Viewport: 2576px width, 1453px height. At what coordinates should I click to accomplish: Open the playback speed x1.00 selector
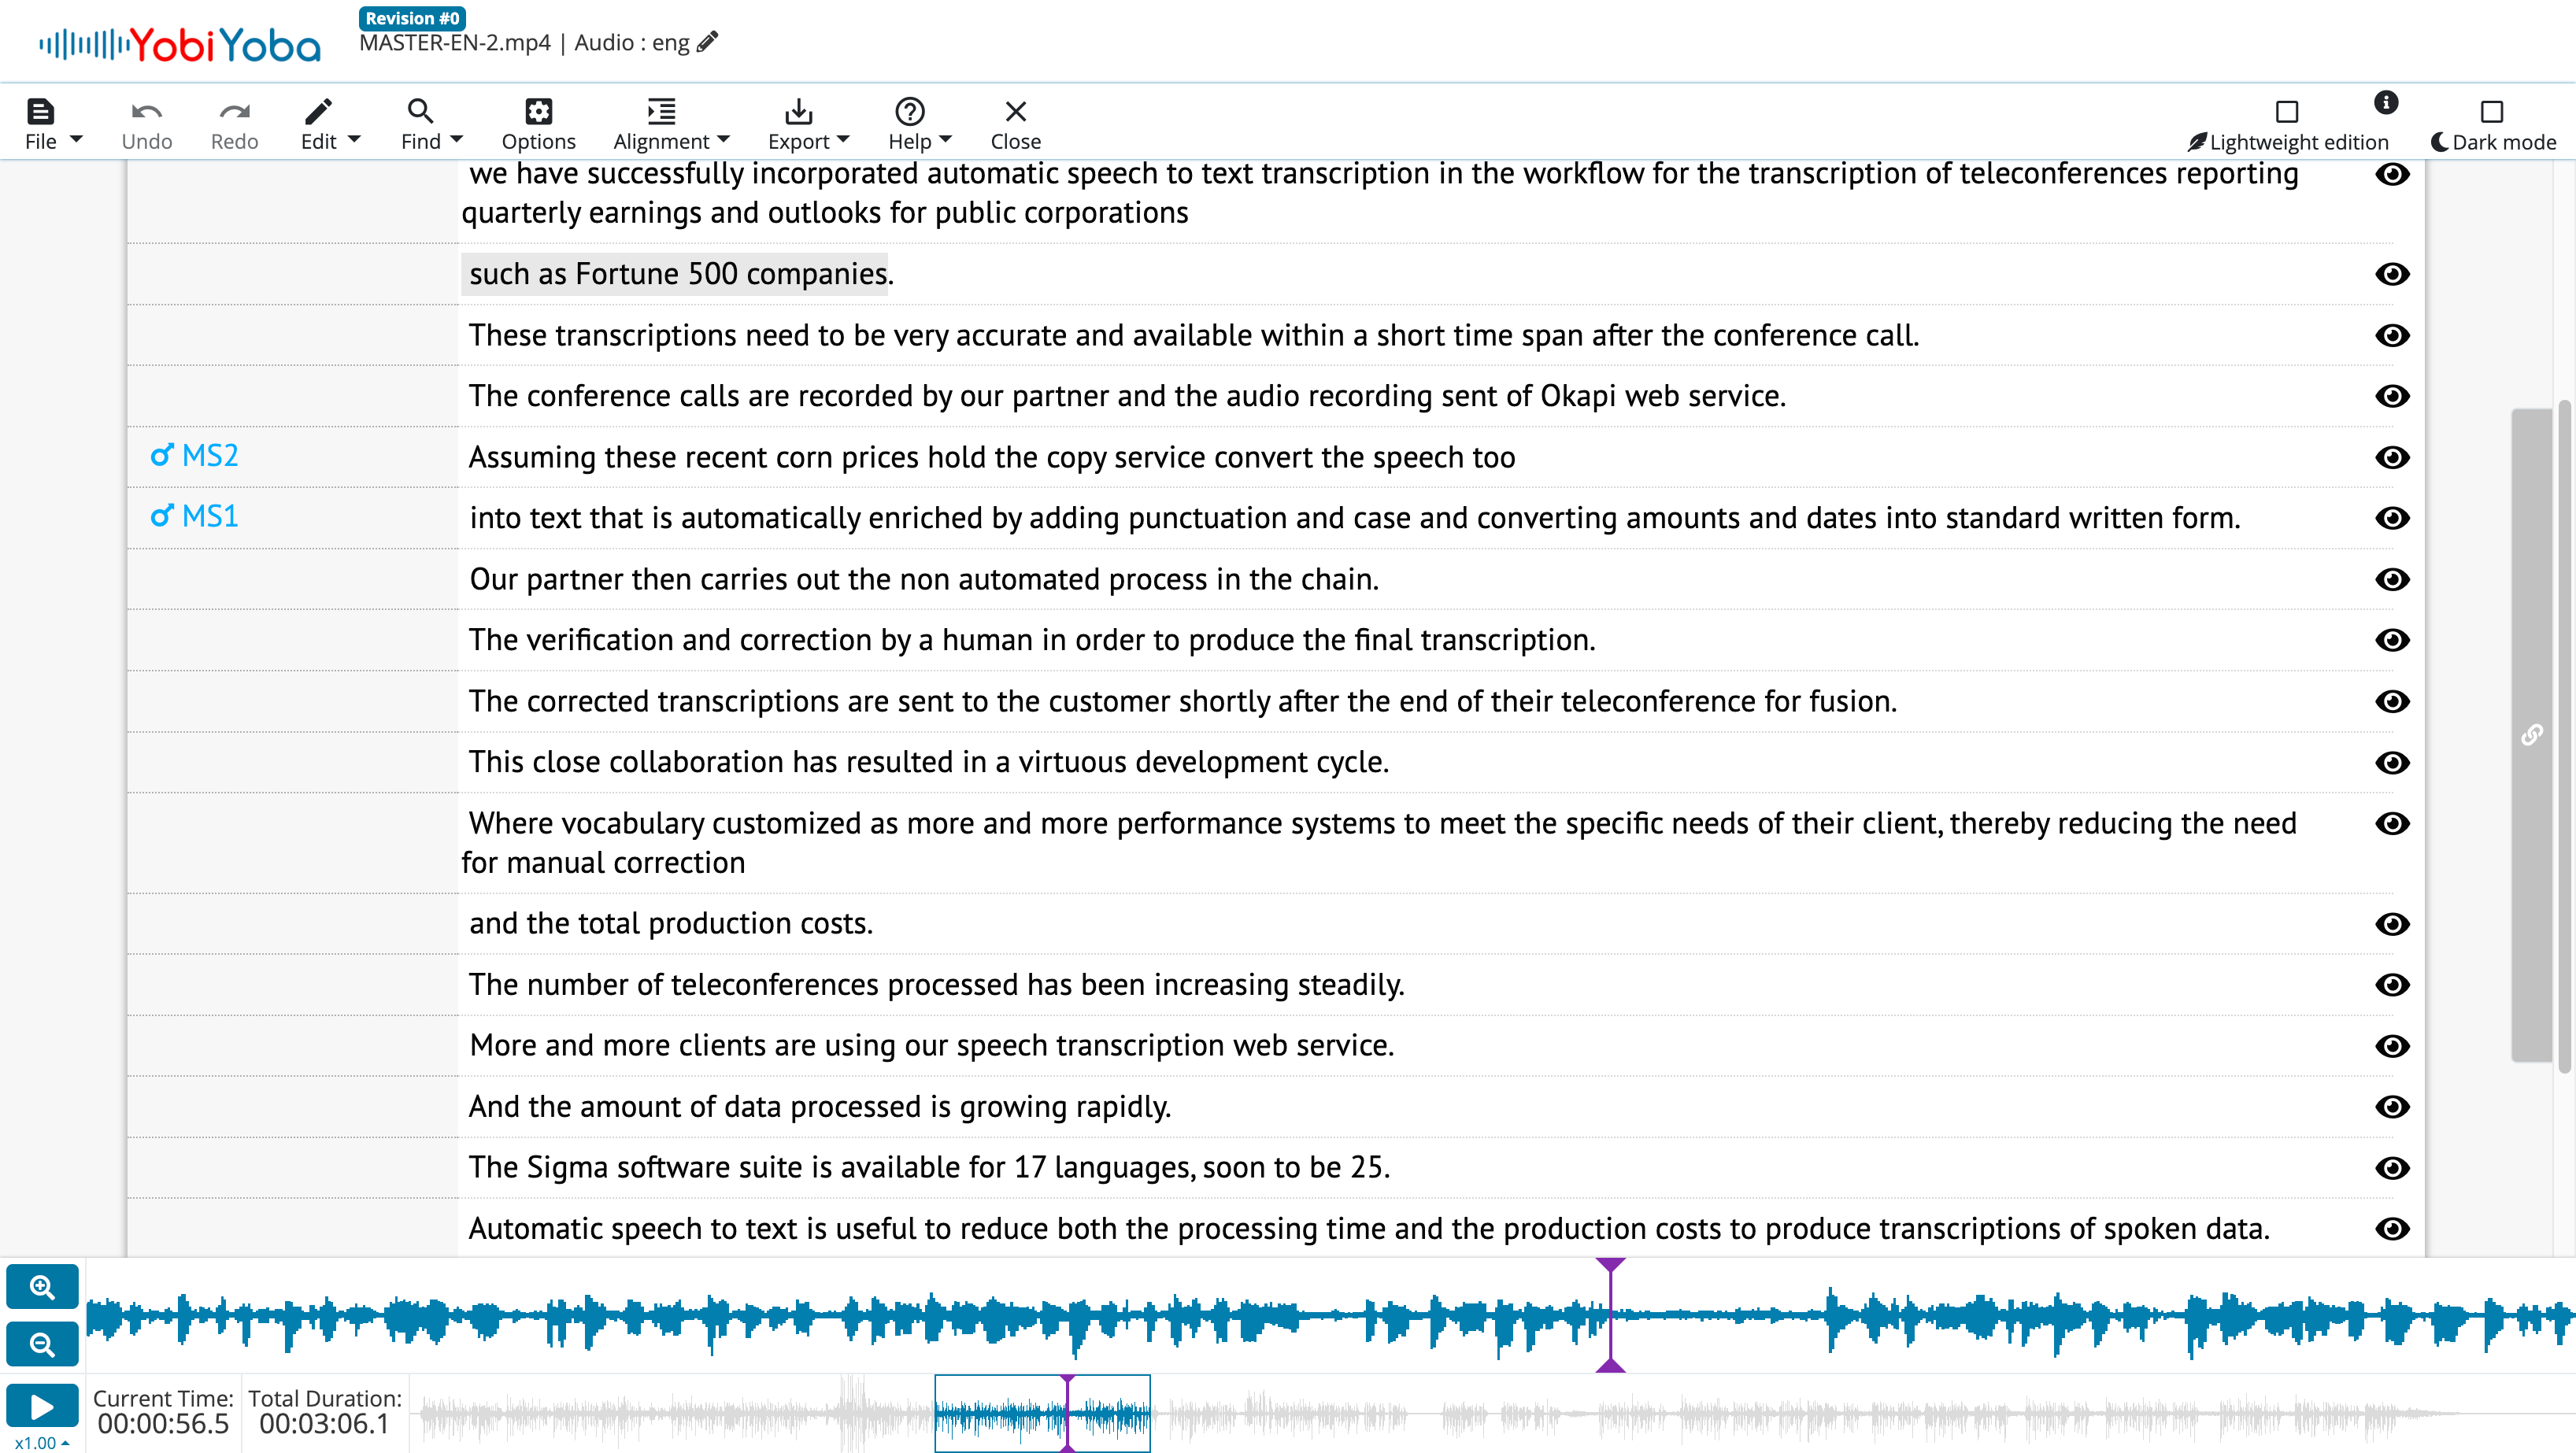pyautogui.click(x=41, y=1442)
